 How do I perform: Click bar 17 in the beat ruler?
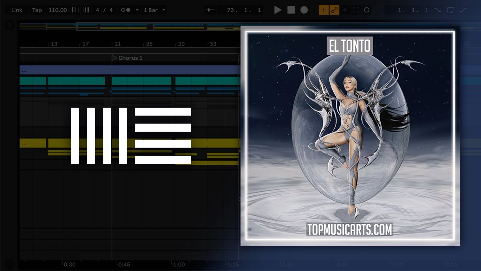(x=85, y=44)
